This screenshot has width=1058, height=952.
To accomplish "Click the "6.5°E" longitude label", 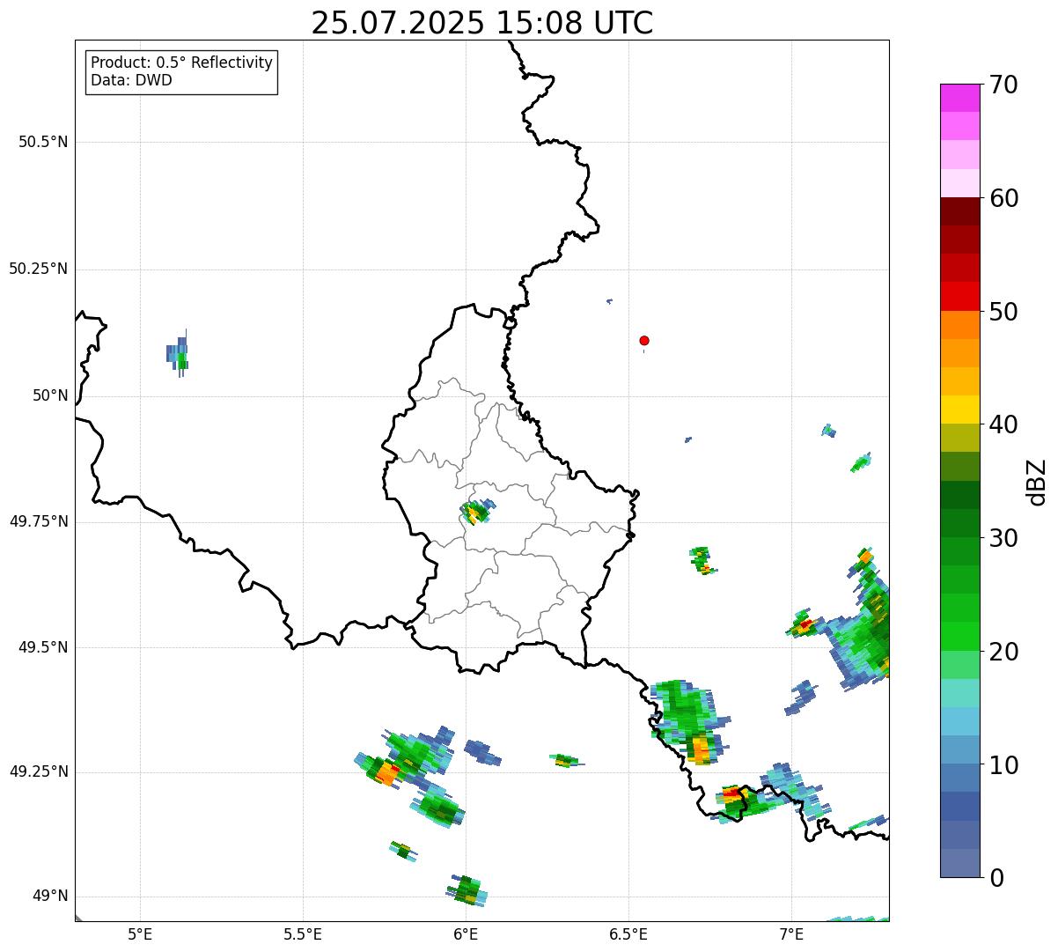I will point(628,934).
